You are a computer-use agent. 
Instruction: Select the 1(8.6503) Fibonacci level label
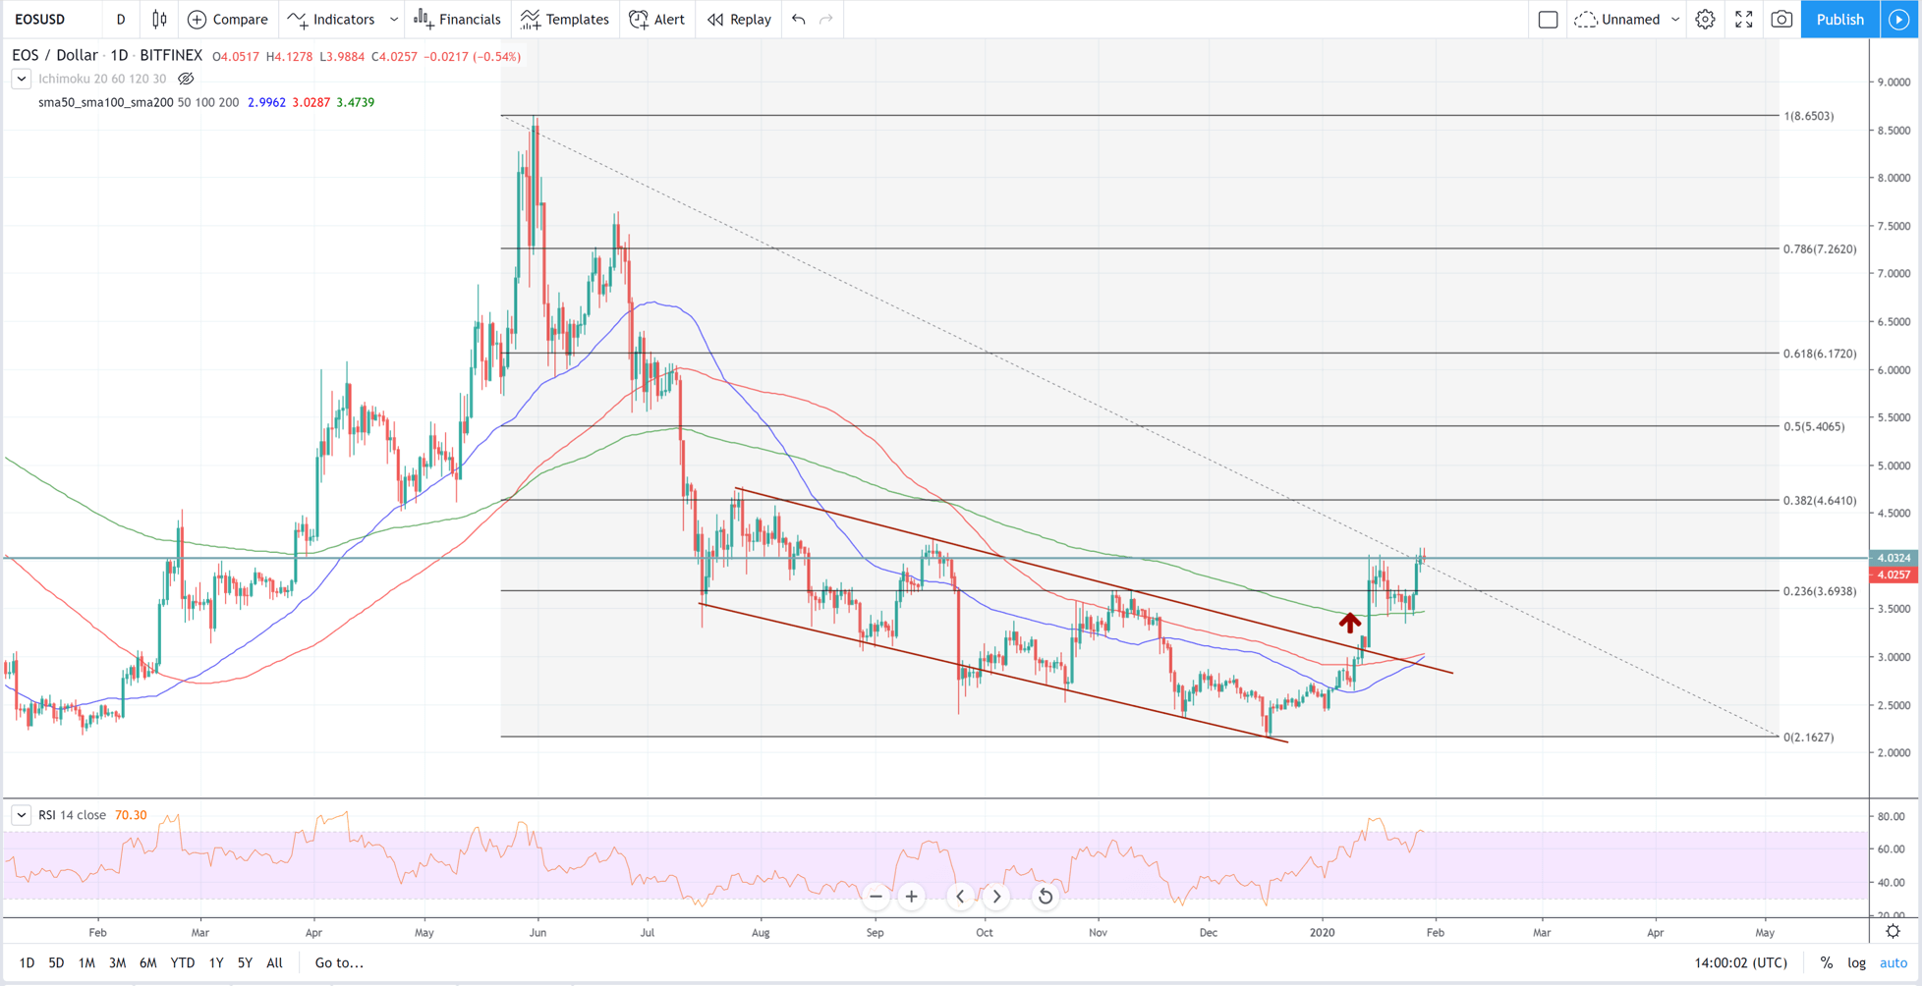point(1808,116)
